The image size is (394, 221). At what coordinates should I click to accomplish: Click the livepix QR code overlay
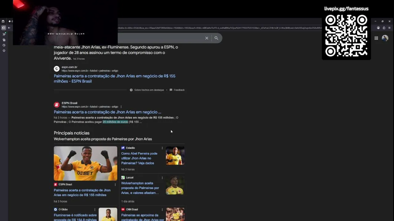pos(346,36)
